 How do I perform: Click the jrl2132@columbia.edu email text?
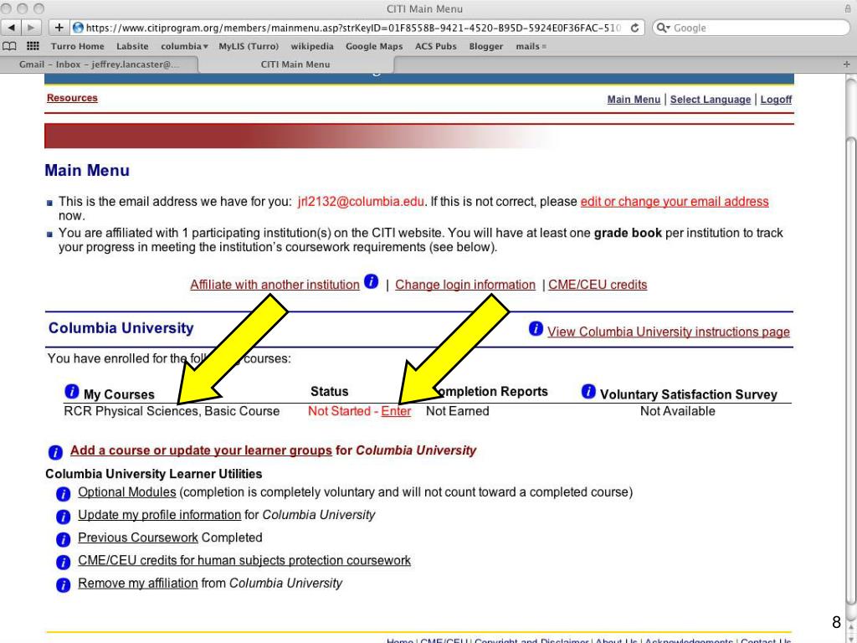361,202
